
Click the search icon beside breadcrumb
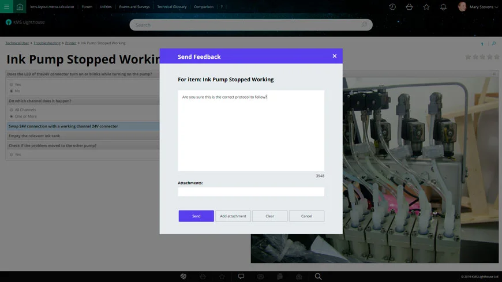494,43
